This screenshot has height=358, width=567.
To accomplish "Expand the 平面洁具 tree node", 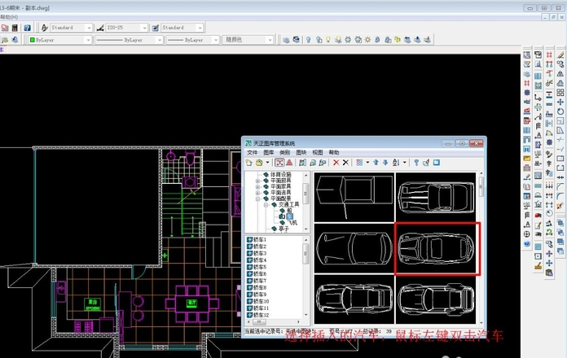I will 257,193.
